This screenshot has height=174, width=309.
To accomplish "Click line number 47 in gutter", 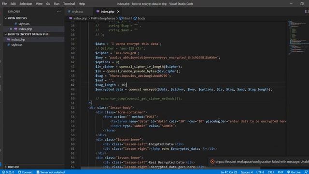I will pos(72,85).
